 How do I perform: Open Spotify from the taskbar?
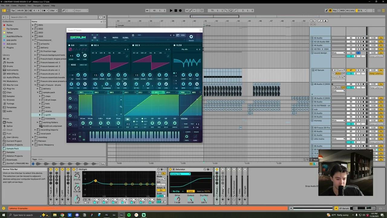coord(129,215)
